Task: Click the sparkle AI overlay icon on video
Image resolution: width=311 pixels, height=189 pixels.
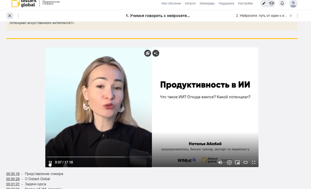Action: [x=156, y=53]
